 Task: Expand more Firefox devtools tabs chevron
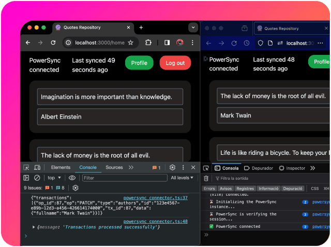tap(313, 168)
